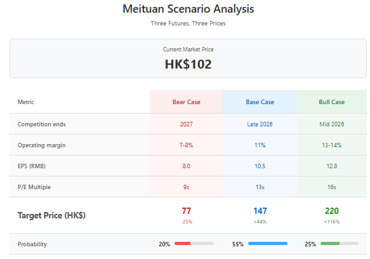
Task: Click the Bear Case 7-8% margin cell
Action: (x=186, y=145)
